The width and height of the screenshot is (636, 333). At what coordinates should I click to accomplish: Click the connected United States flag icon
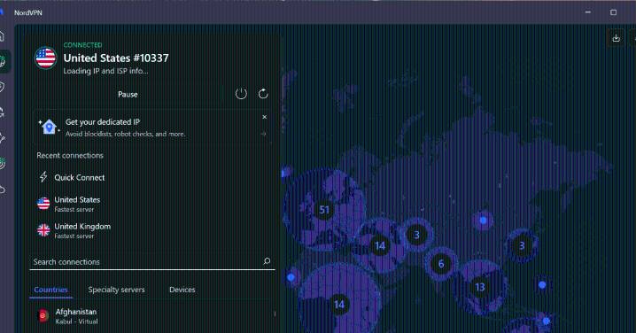pos(45,58)
